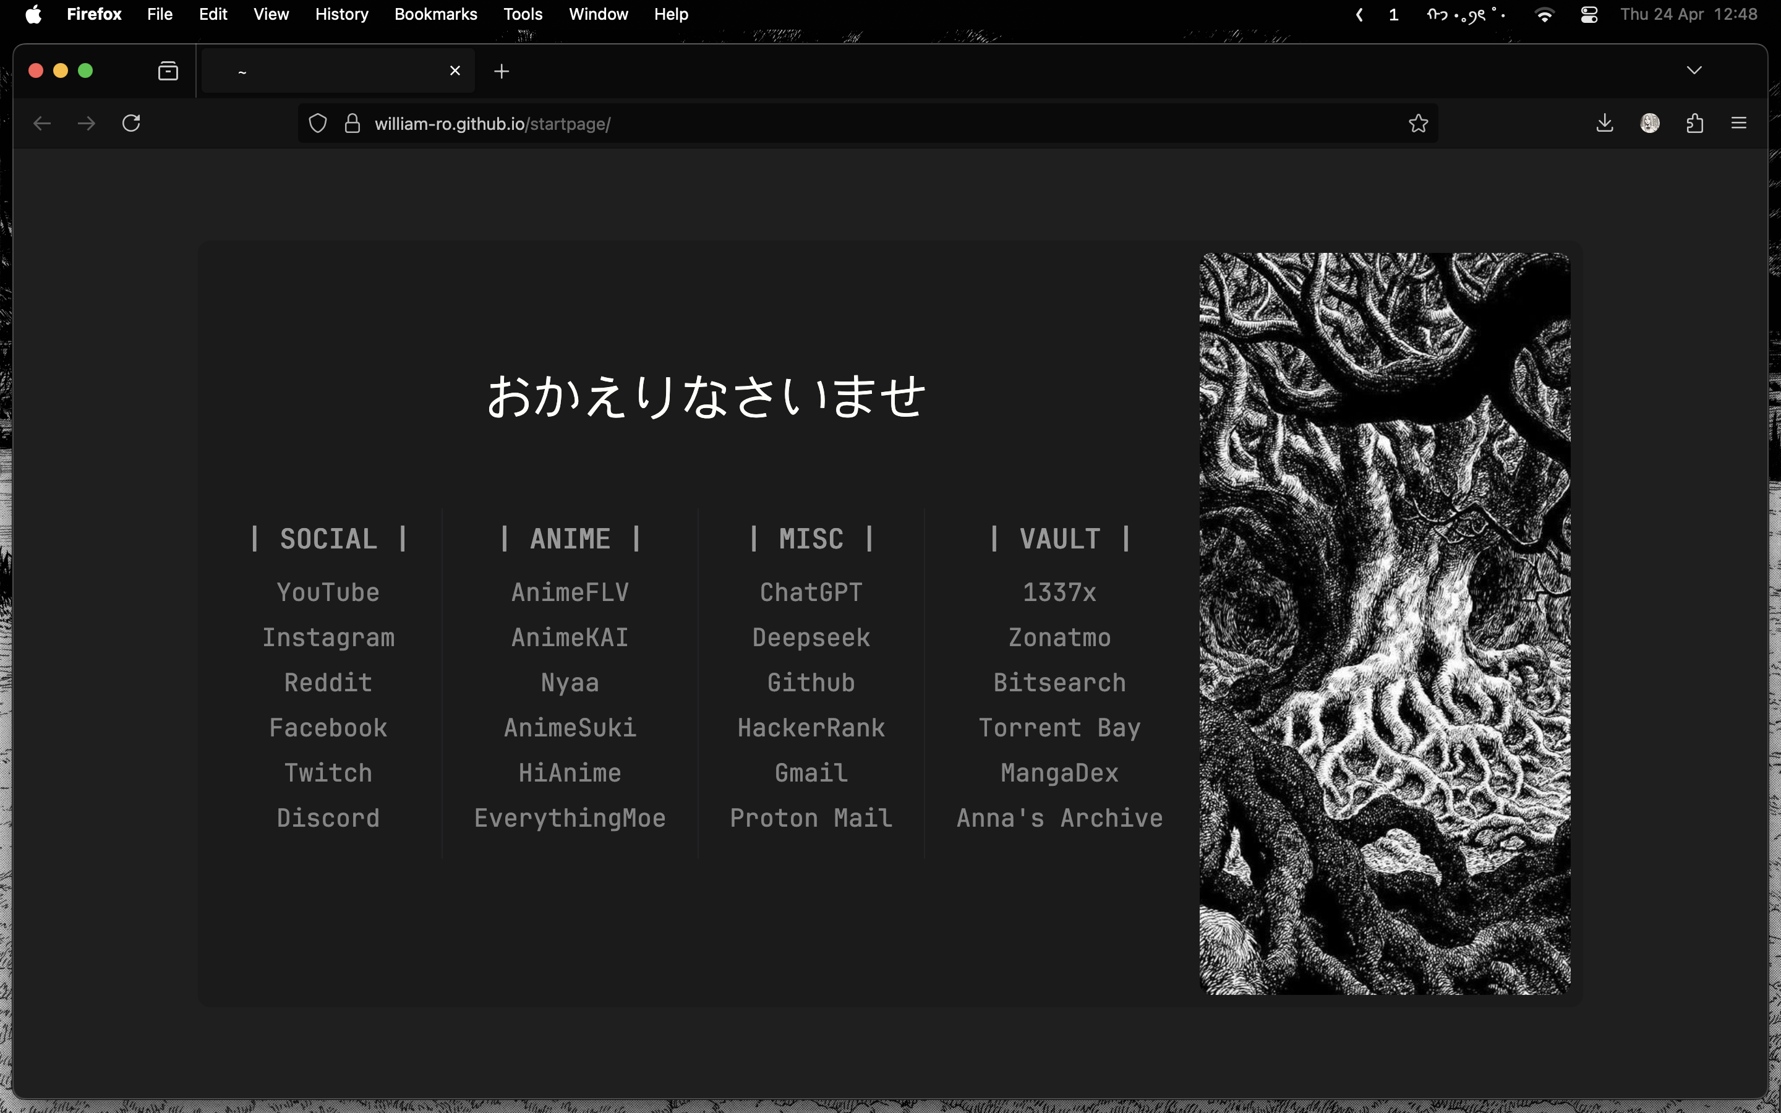The height and width of the screenshot is (1113, 1781).
Task: Click the black-and-white tree artwork image
Action: tap(1385, 623)
